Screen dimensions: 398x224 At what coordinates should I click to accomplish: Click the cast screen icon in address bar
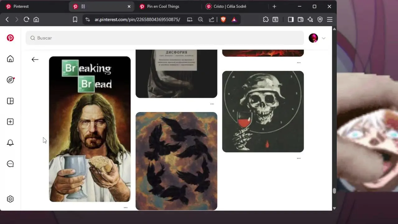click(x=190, y=20)
